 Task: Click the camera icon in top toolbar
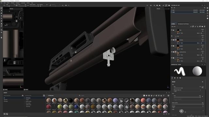[x=160, y=6]
